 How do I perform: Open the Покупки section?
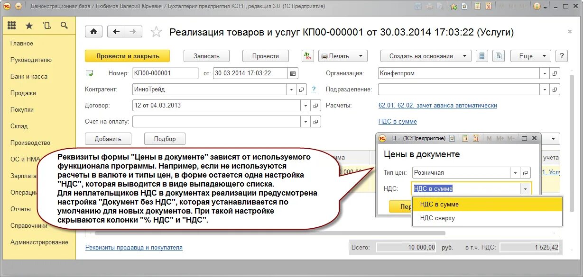(x=22, y=110)
